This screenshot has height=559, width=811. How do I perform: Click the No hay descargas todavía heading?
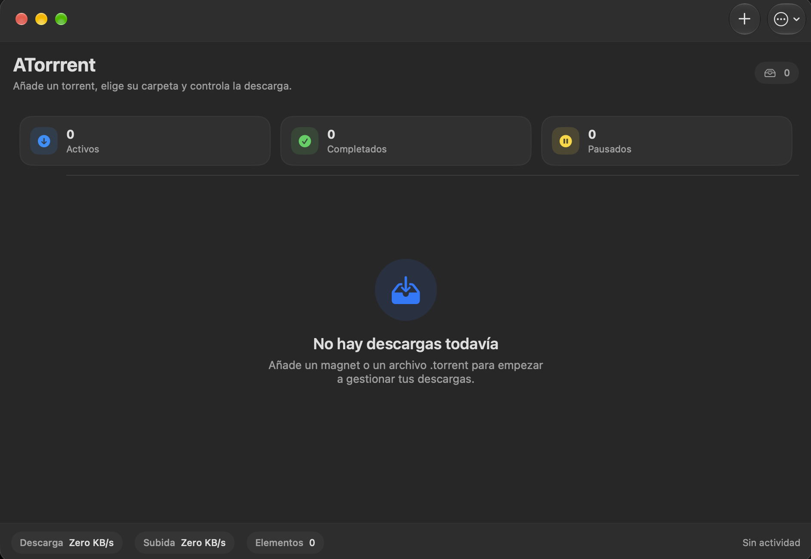coord(405,344)
